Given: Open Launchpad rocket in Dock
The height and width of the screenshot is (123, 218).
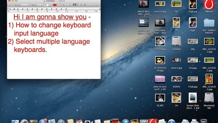Looking at the screenshot, I should click(x=24, y=121).
